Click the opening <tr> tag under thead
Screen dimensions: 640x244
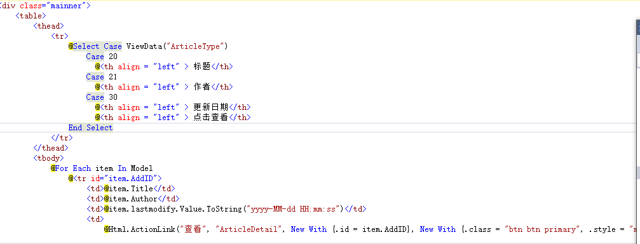click(60, 36)
